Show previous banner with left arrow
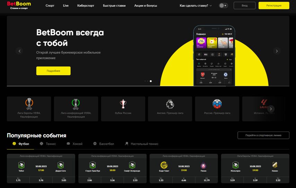Screen dimensions: 296x188 19,51
